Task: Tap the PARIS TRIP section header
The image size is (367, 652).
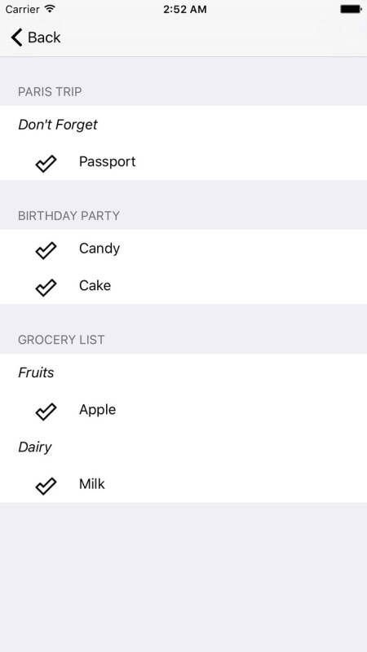Action: pos(50,92)
